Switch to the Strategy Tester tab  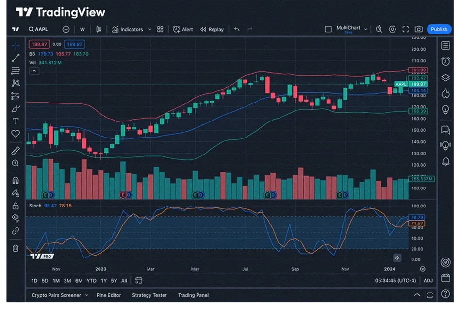pyautogui.click(x=149, y=295)
